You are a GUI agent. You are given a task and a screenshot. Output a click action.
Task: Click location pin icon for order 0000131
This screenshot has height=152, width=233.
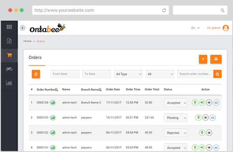click(x=195, y=147)
